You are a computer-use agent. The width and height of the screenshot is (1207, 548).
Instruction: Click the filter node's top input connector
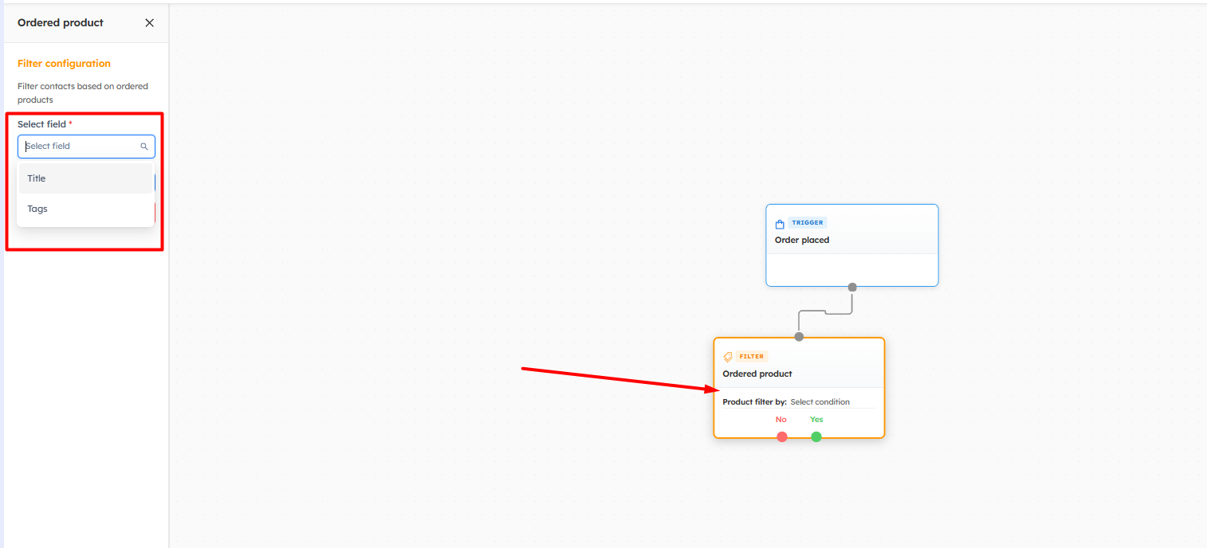click(799, 336)
